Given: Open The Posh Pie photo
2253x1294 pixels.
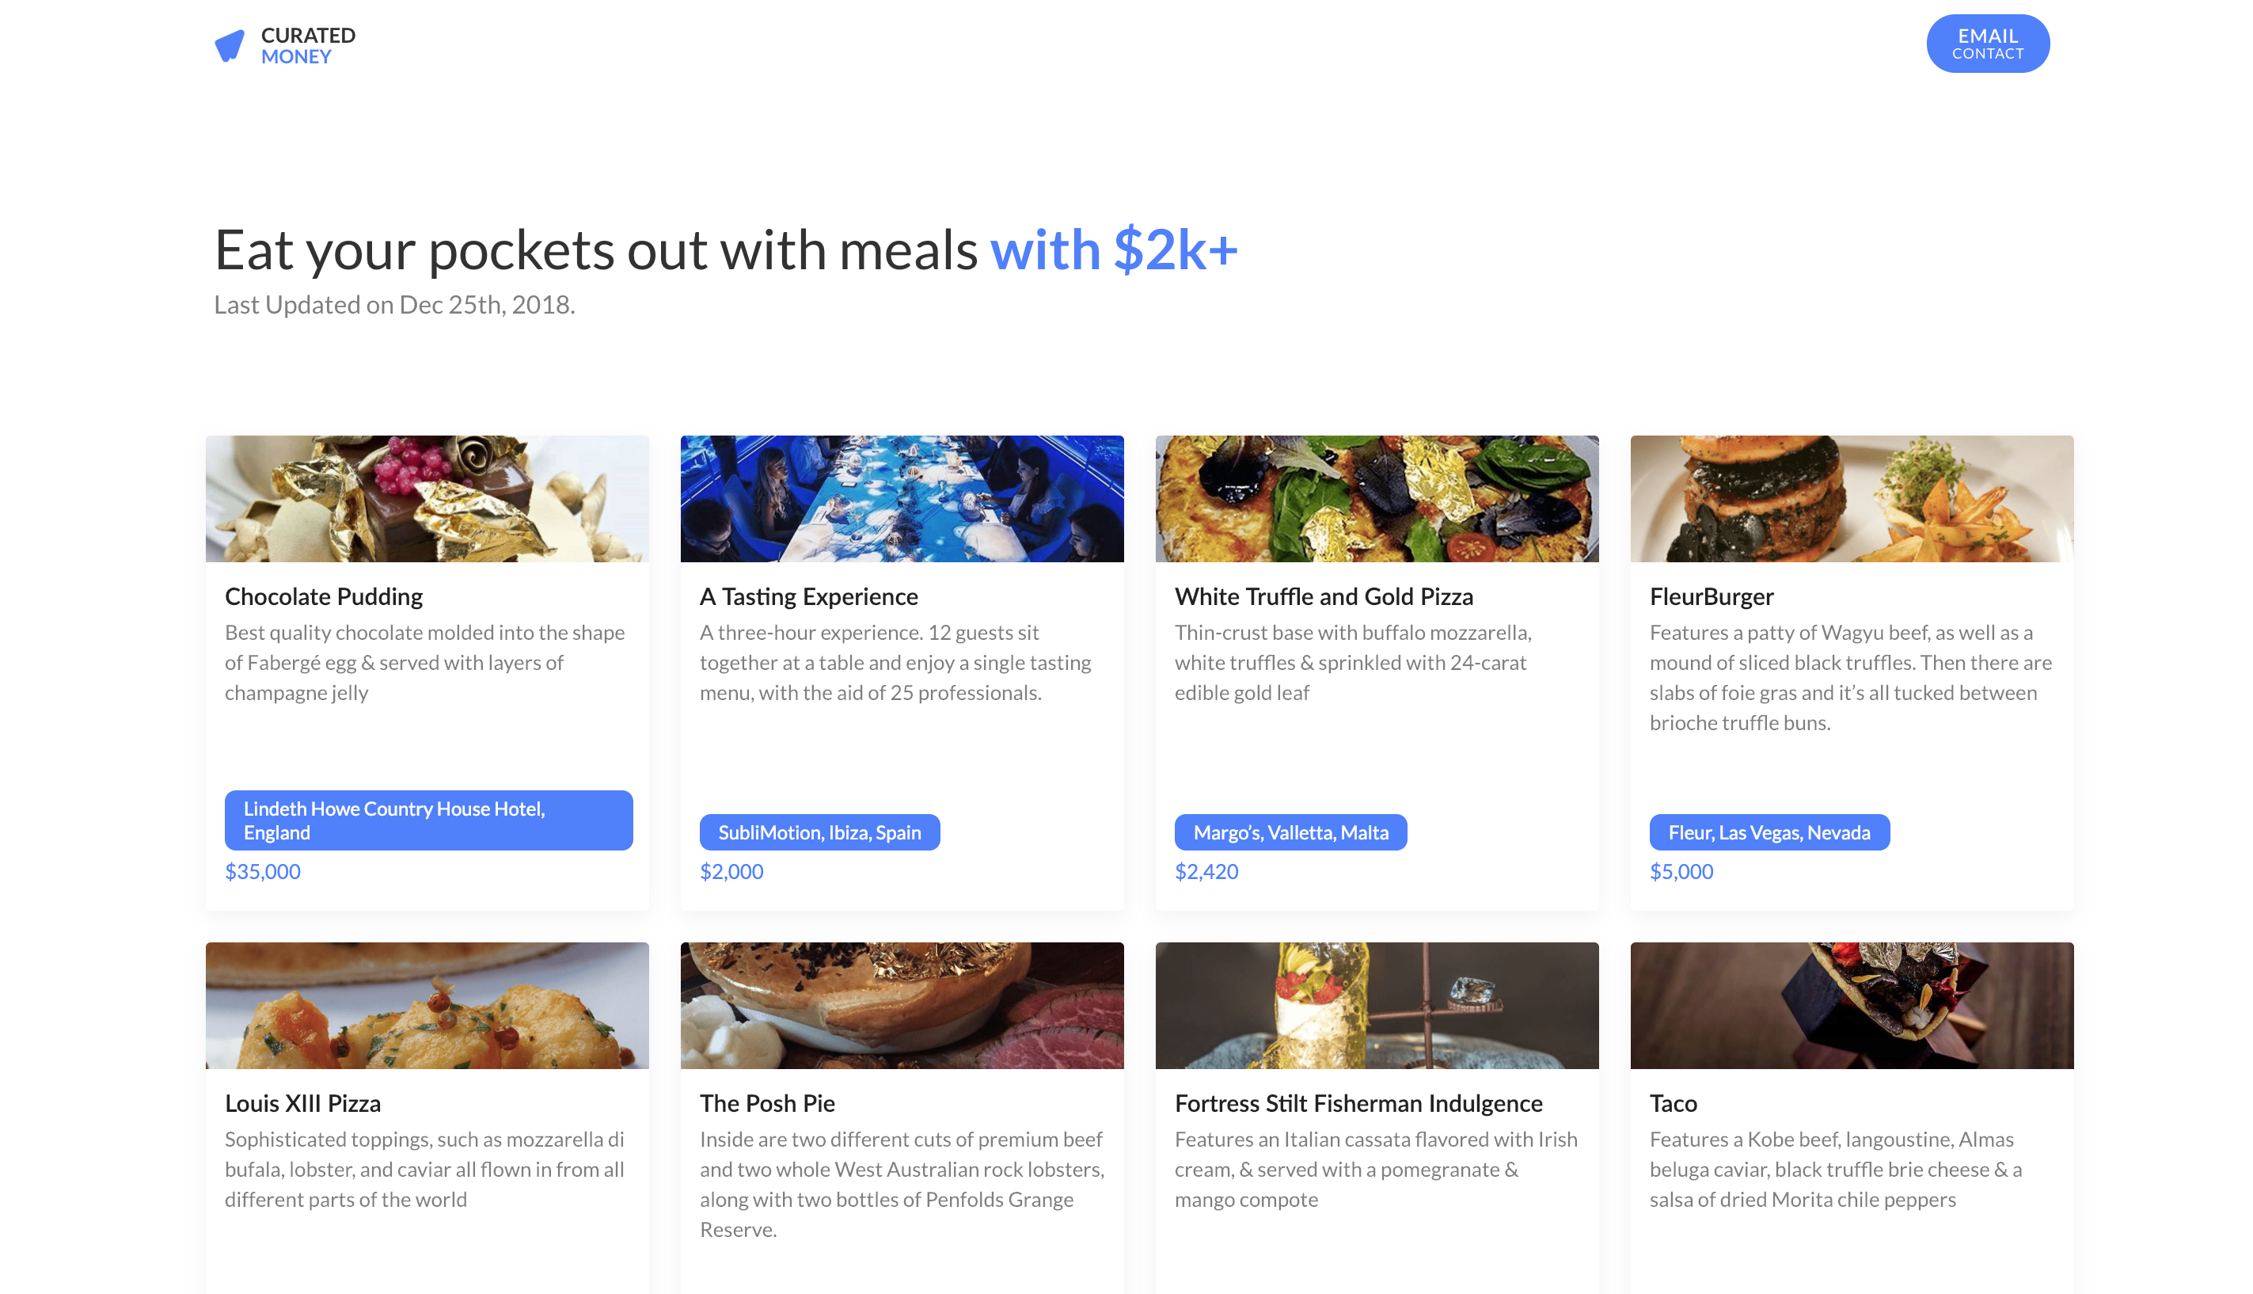Looking at the screenshot, I should pos(902,1005).
